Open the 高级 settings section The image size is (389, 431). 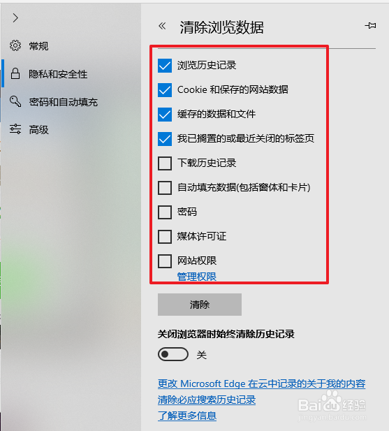(38, 130)
